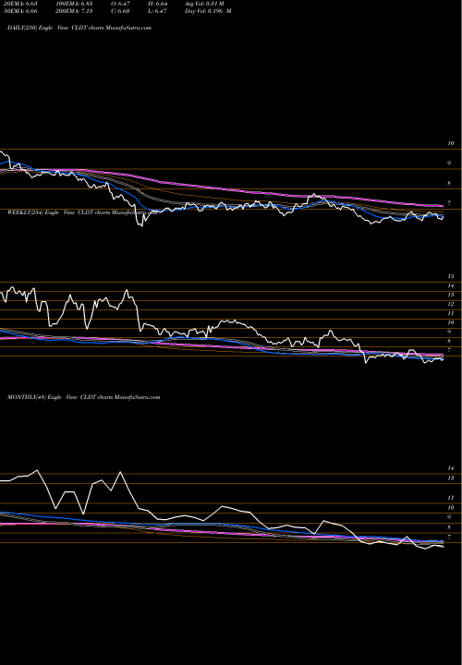Viewport: 462px width, 665px height.
Task: Select the low price L: 6.47
Action: [157, 11]
